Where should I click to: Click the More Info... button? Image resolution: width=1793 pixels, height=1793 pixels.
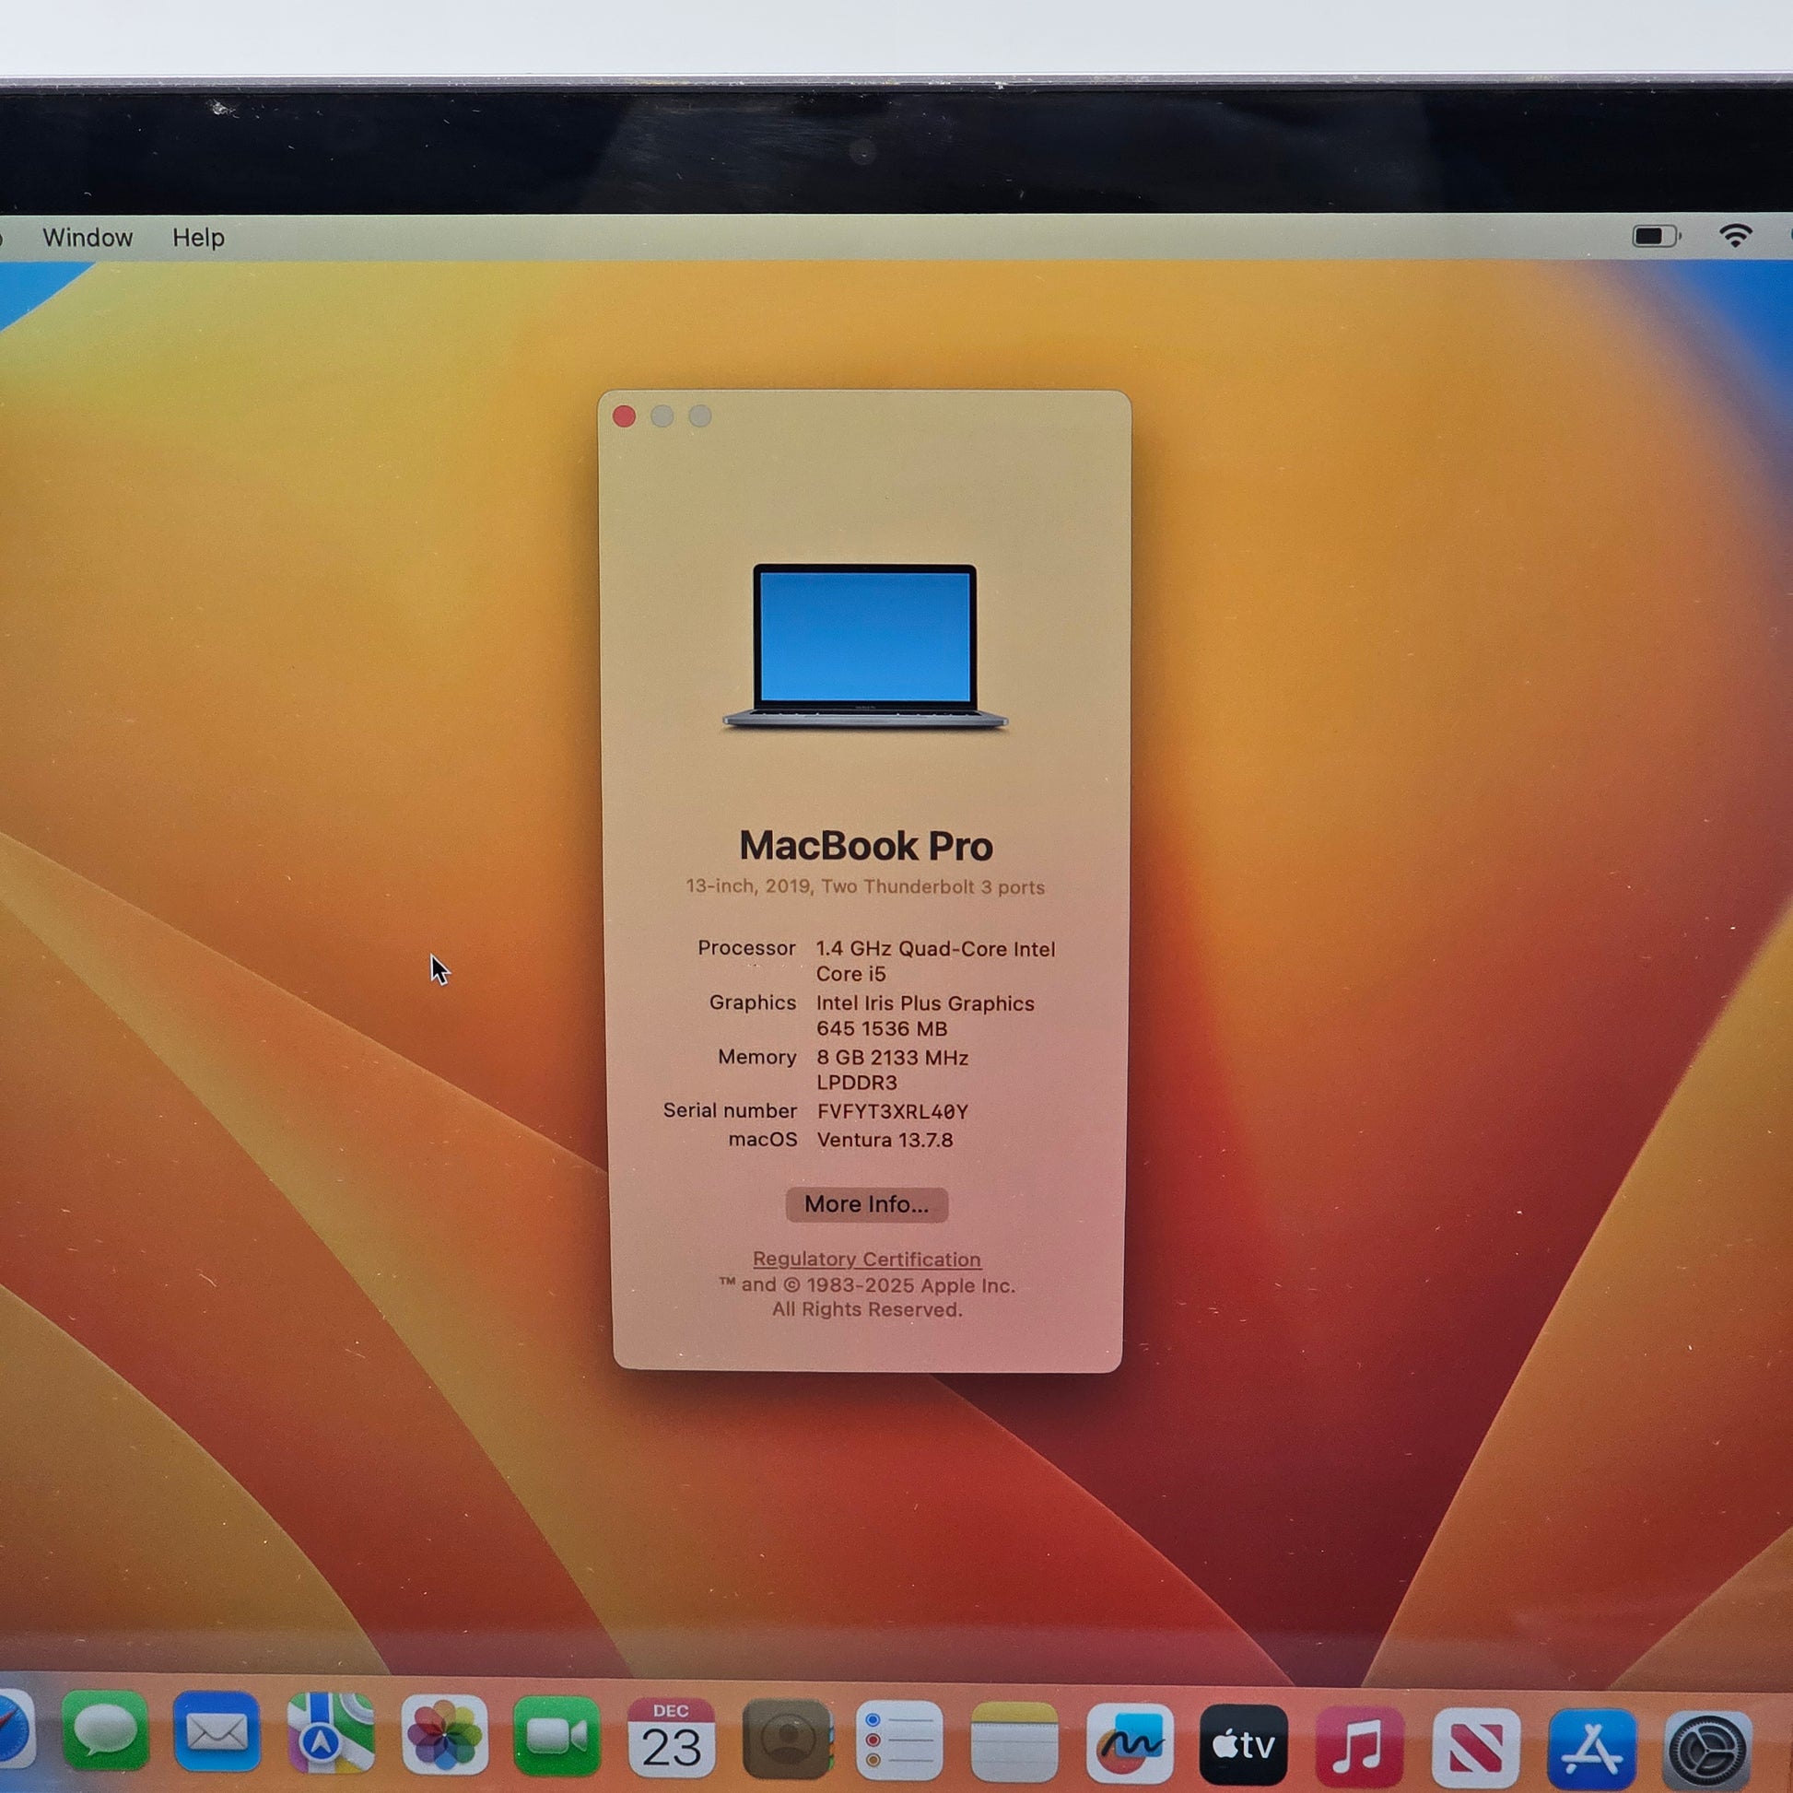pyautogui.click(x=866, y=1204)
